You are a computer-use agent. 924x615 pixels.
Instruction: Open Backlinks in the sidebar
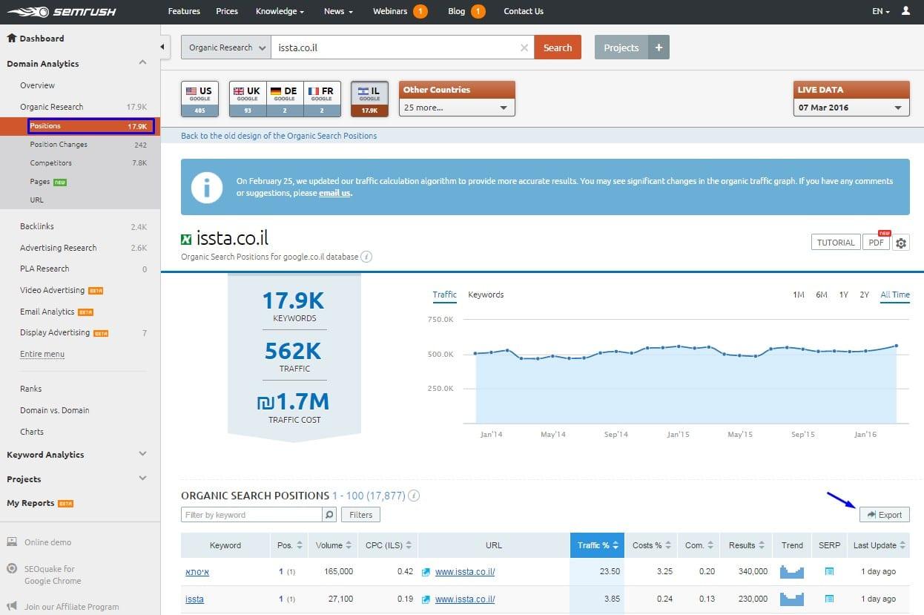(37, 226)
